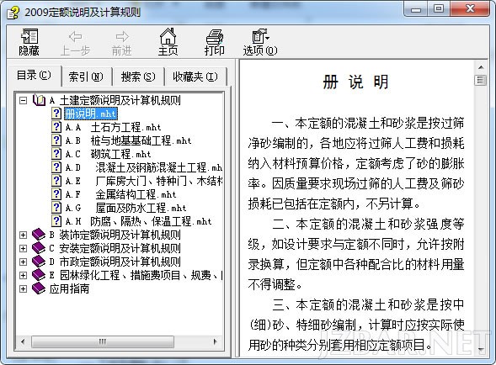This screenshot has width=496, height=365.
Task: Click the 打印 print icon
Action: pos(215,36)
